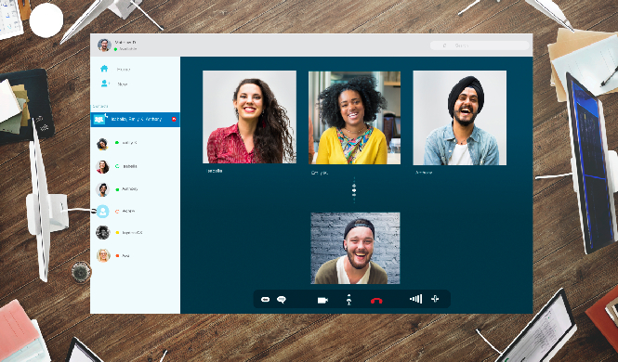Click Anthony's video tile with black turban
Image resolution: width=618 pixels, height=362 pixels.
(x=460, y=118)
